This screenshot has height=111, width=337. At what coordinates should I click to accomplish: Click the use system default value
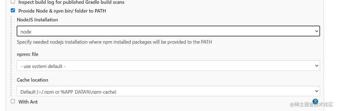tap(43, 66)
